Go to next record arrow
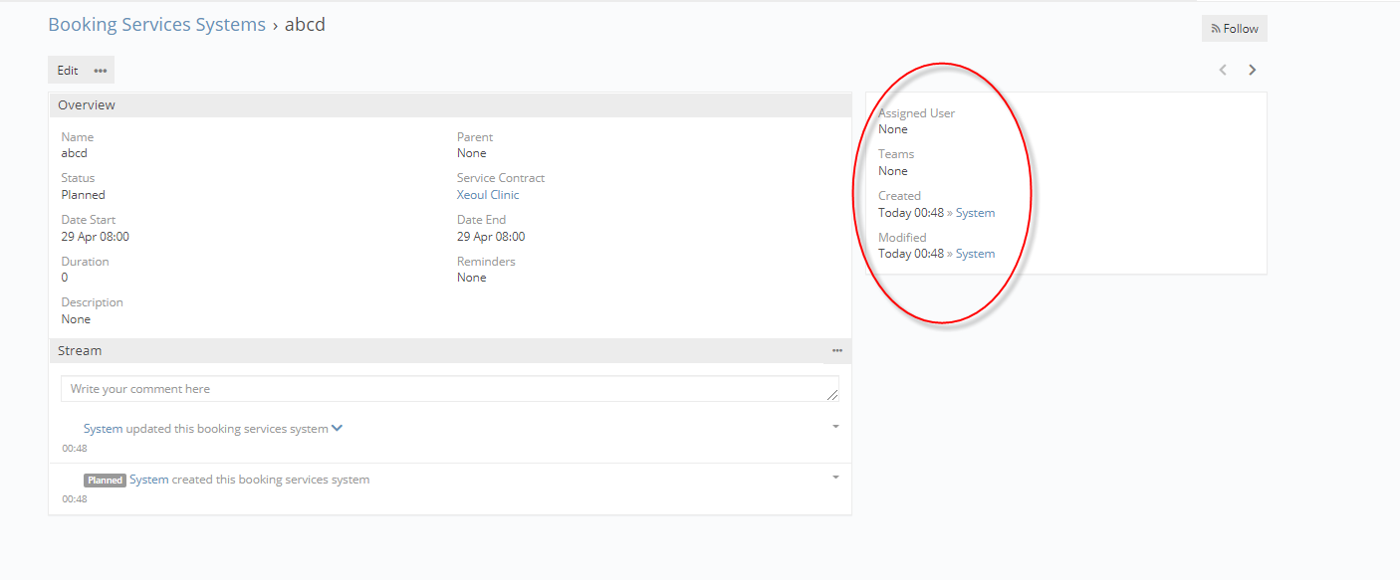 (1253, 70)
